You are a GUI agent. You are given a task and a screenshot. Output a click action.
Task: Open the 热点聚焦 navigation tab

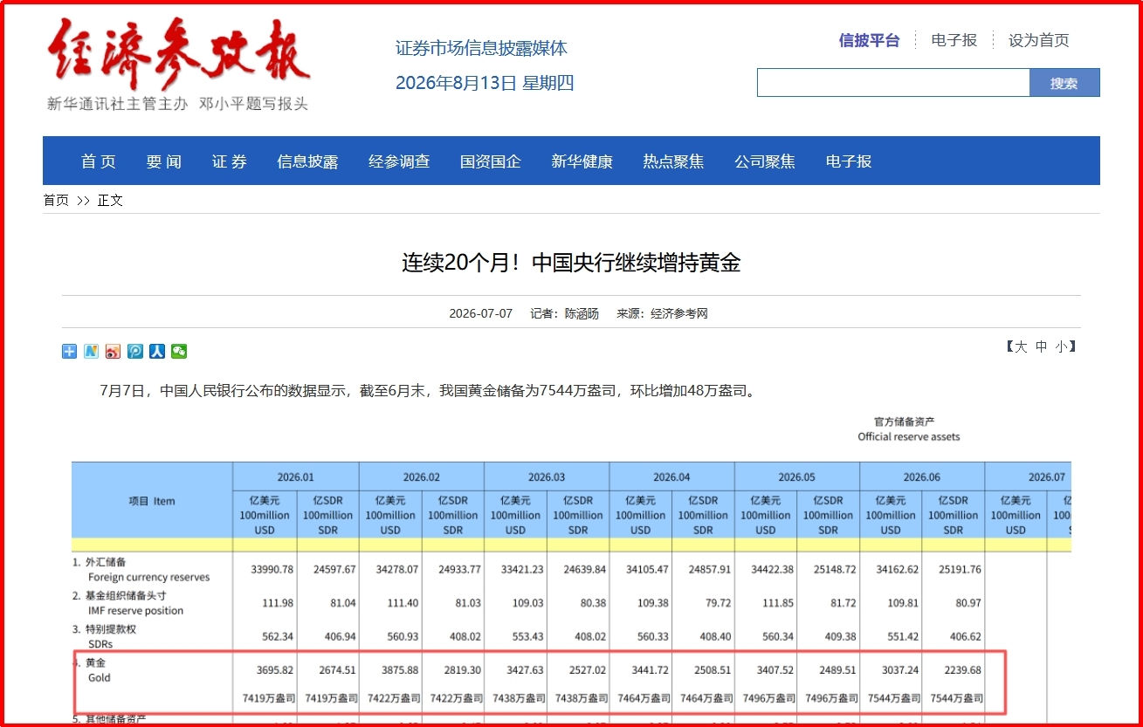673,161
